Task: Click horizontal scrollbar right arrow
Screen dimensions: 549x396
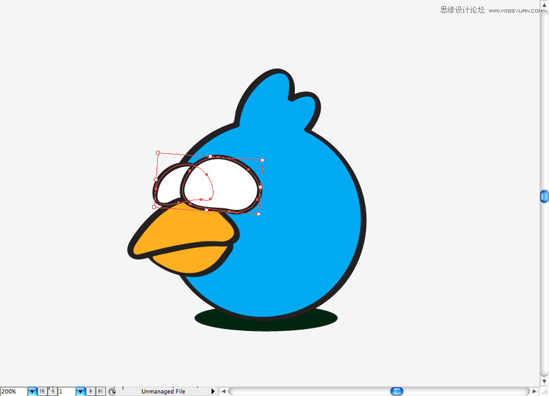Action: (535, 392)
